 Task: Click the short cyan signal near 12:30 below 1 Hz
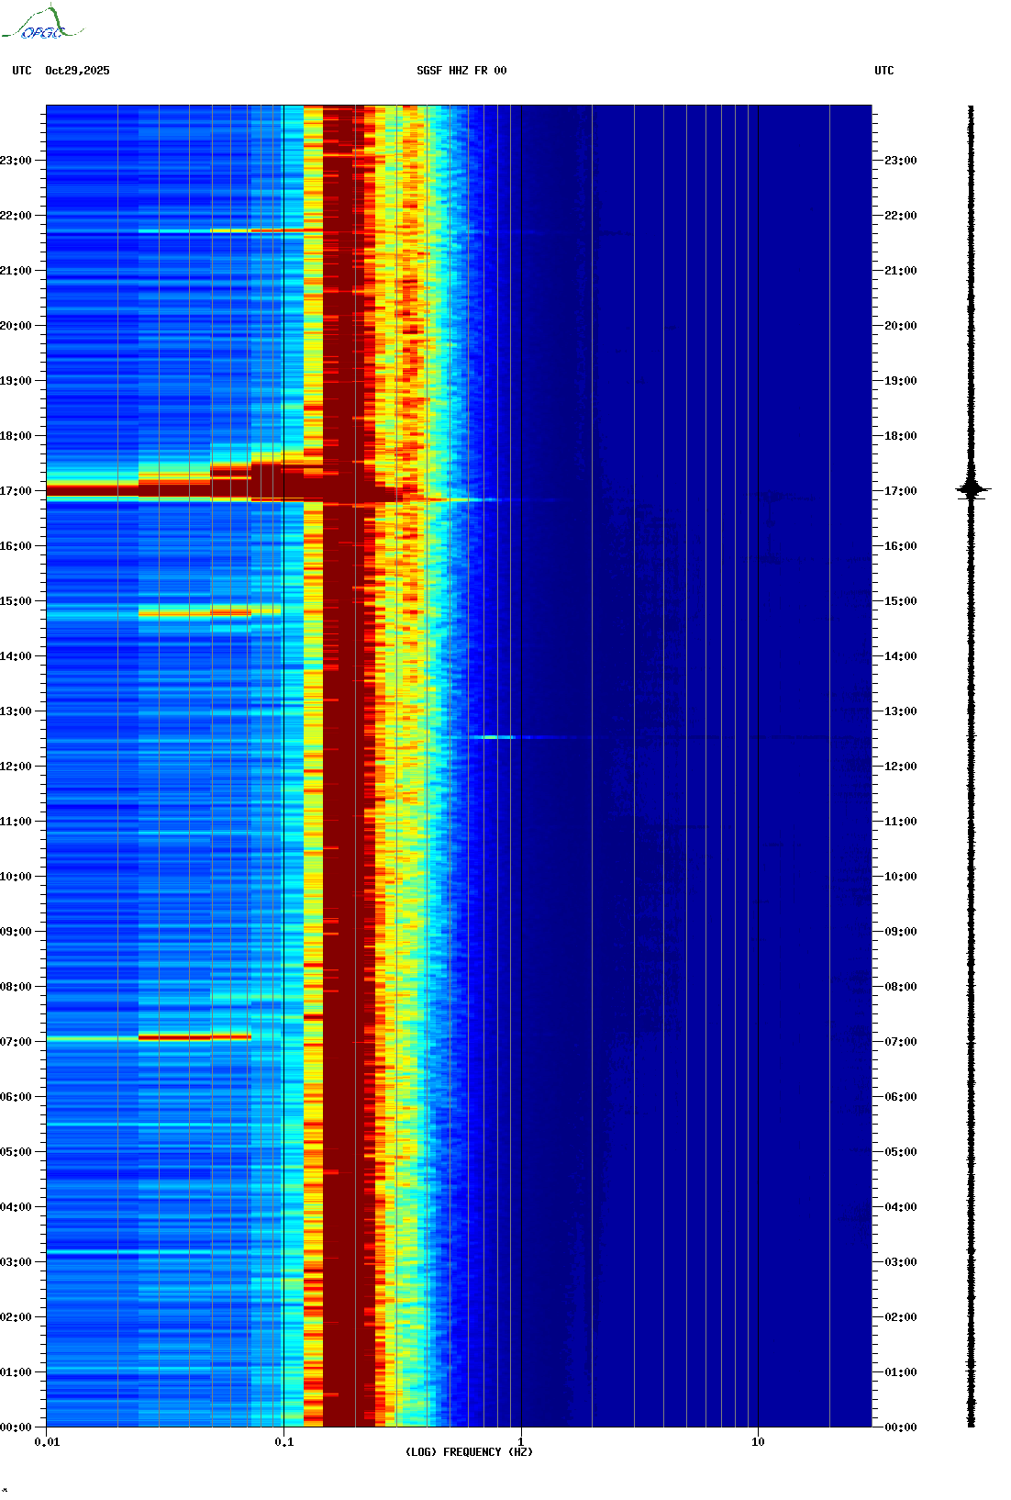pyautogui.click(x=494, y=737)
